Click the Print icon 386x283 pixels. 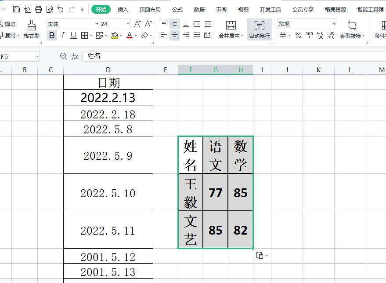(x=38, y=9)
